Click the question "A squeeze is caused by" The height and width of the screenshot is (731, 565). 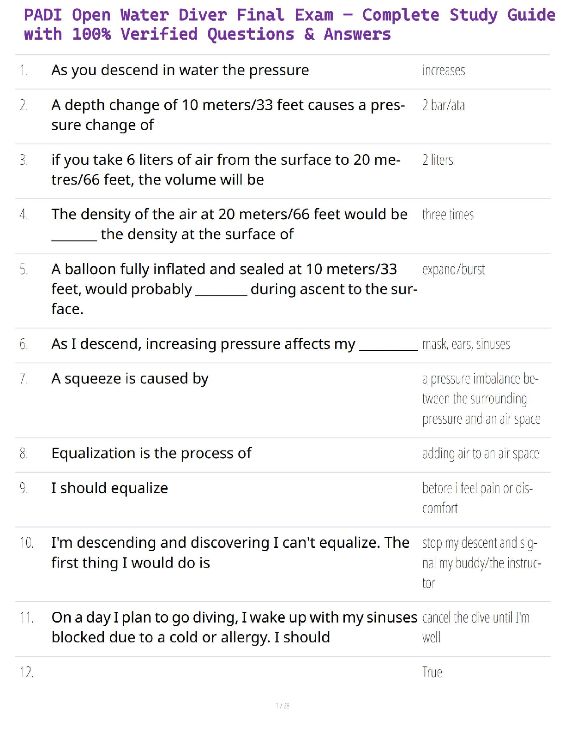[x=130, y=378]
